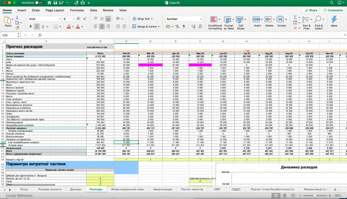Click the Search magnifier in title bar

click(331, 3)
